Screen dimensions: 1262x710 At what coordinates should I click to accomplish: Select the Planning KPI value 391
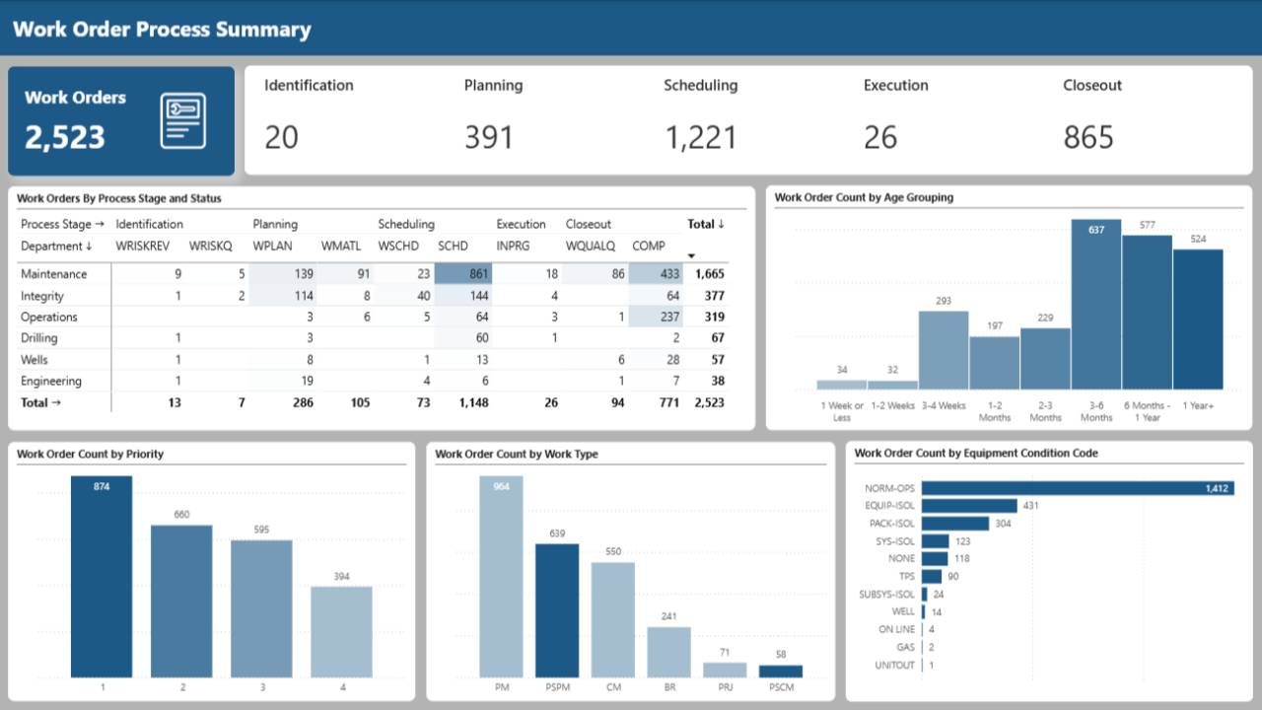click(489, 137)
